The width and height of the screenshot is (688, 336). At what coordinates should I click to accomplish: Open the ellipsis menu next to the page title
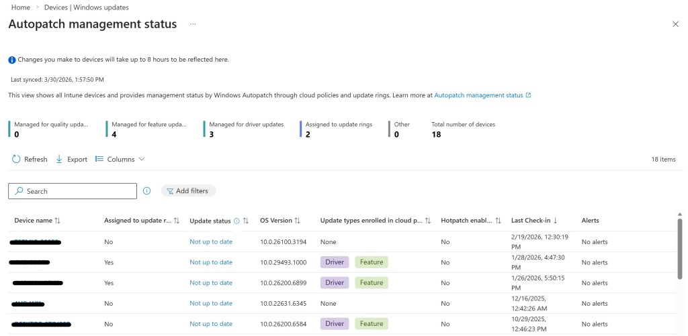pos(192,24)
